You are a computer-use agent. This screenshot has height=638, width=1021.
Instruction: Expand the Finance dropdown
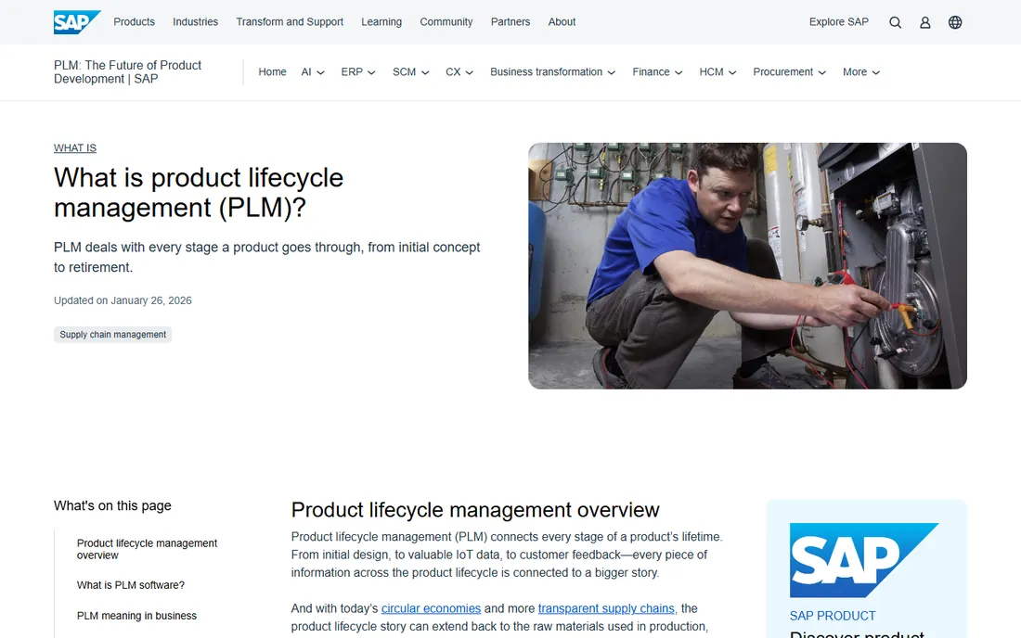pos(658,71)
